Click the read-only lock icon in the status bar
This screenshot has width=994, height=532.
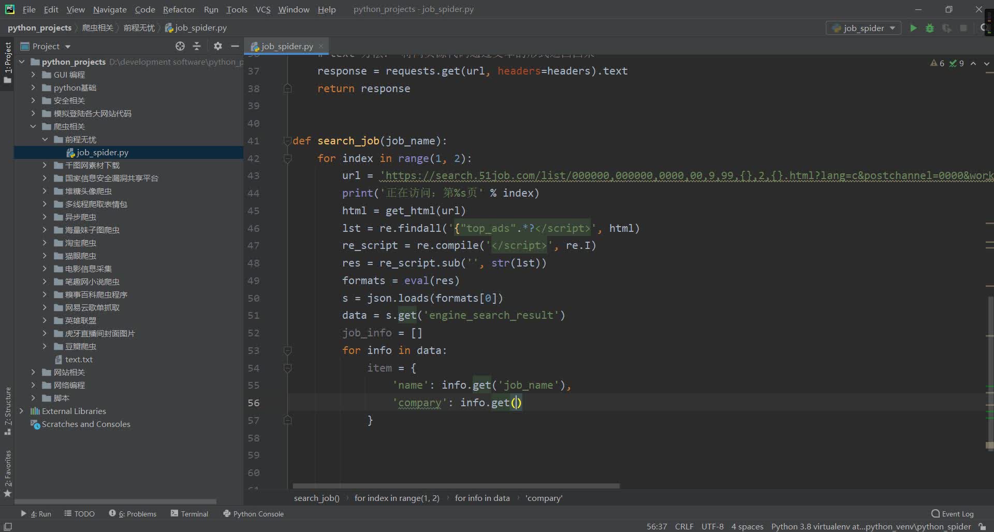[982, 526]
